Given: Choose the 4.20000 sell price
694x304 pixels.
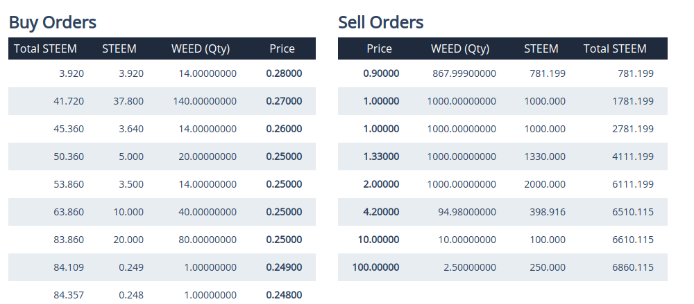Looking at the screenshot, I should (x=381, y=212).
